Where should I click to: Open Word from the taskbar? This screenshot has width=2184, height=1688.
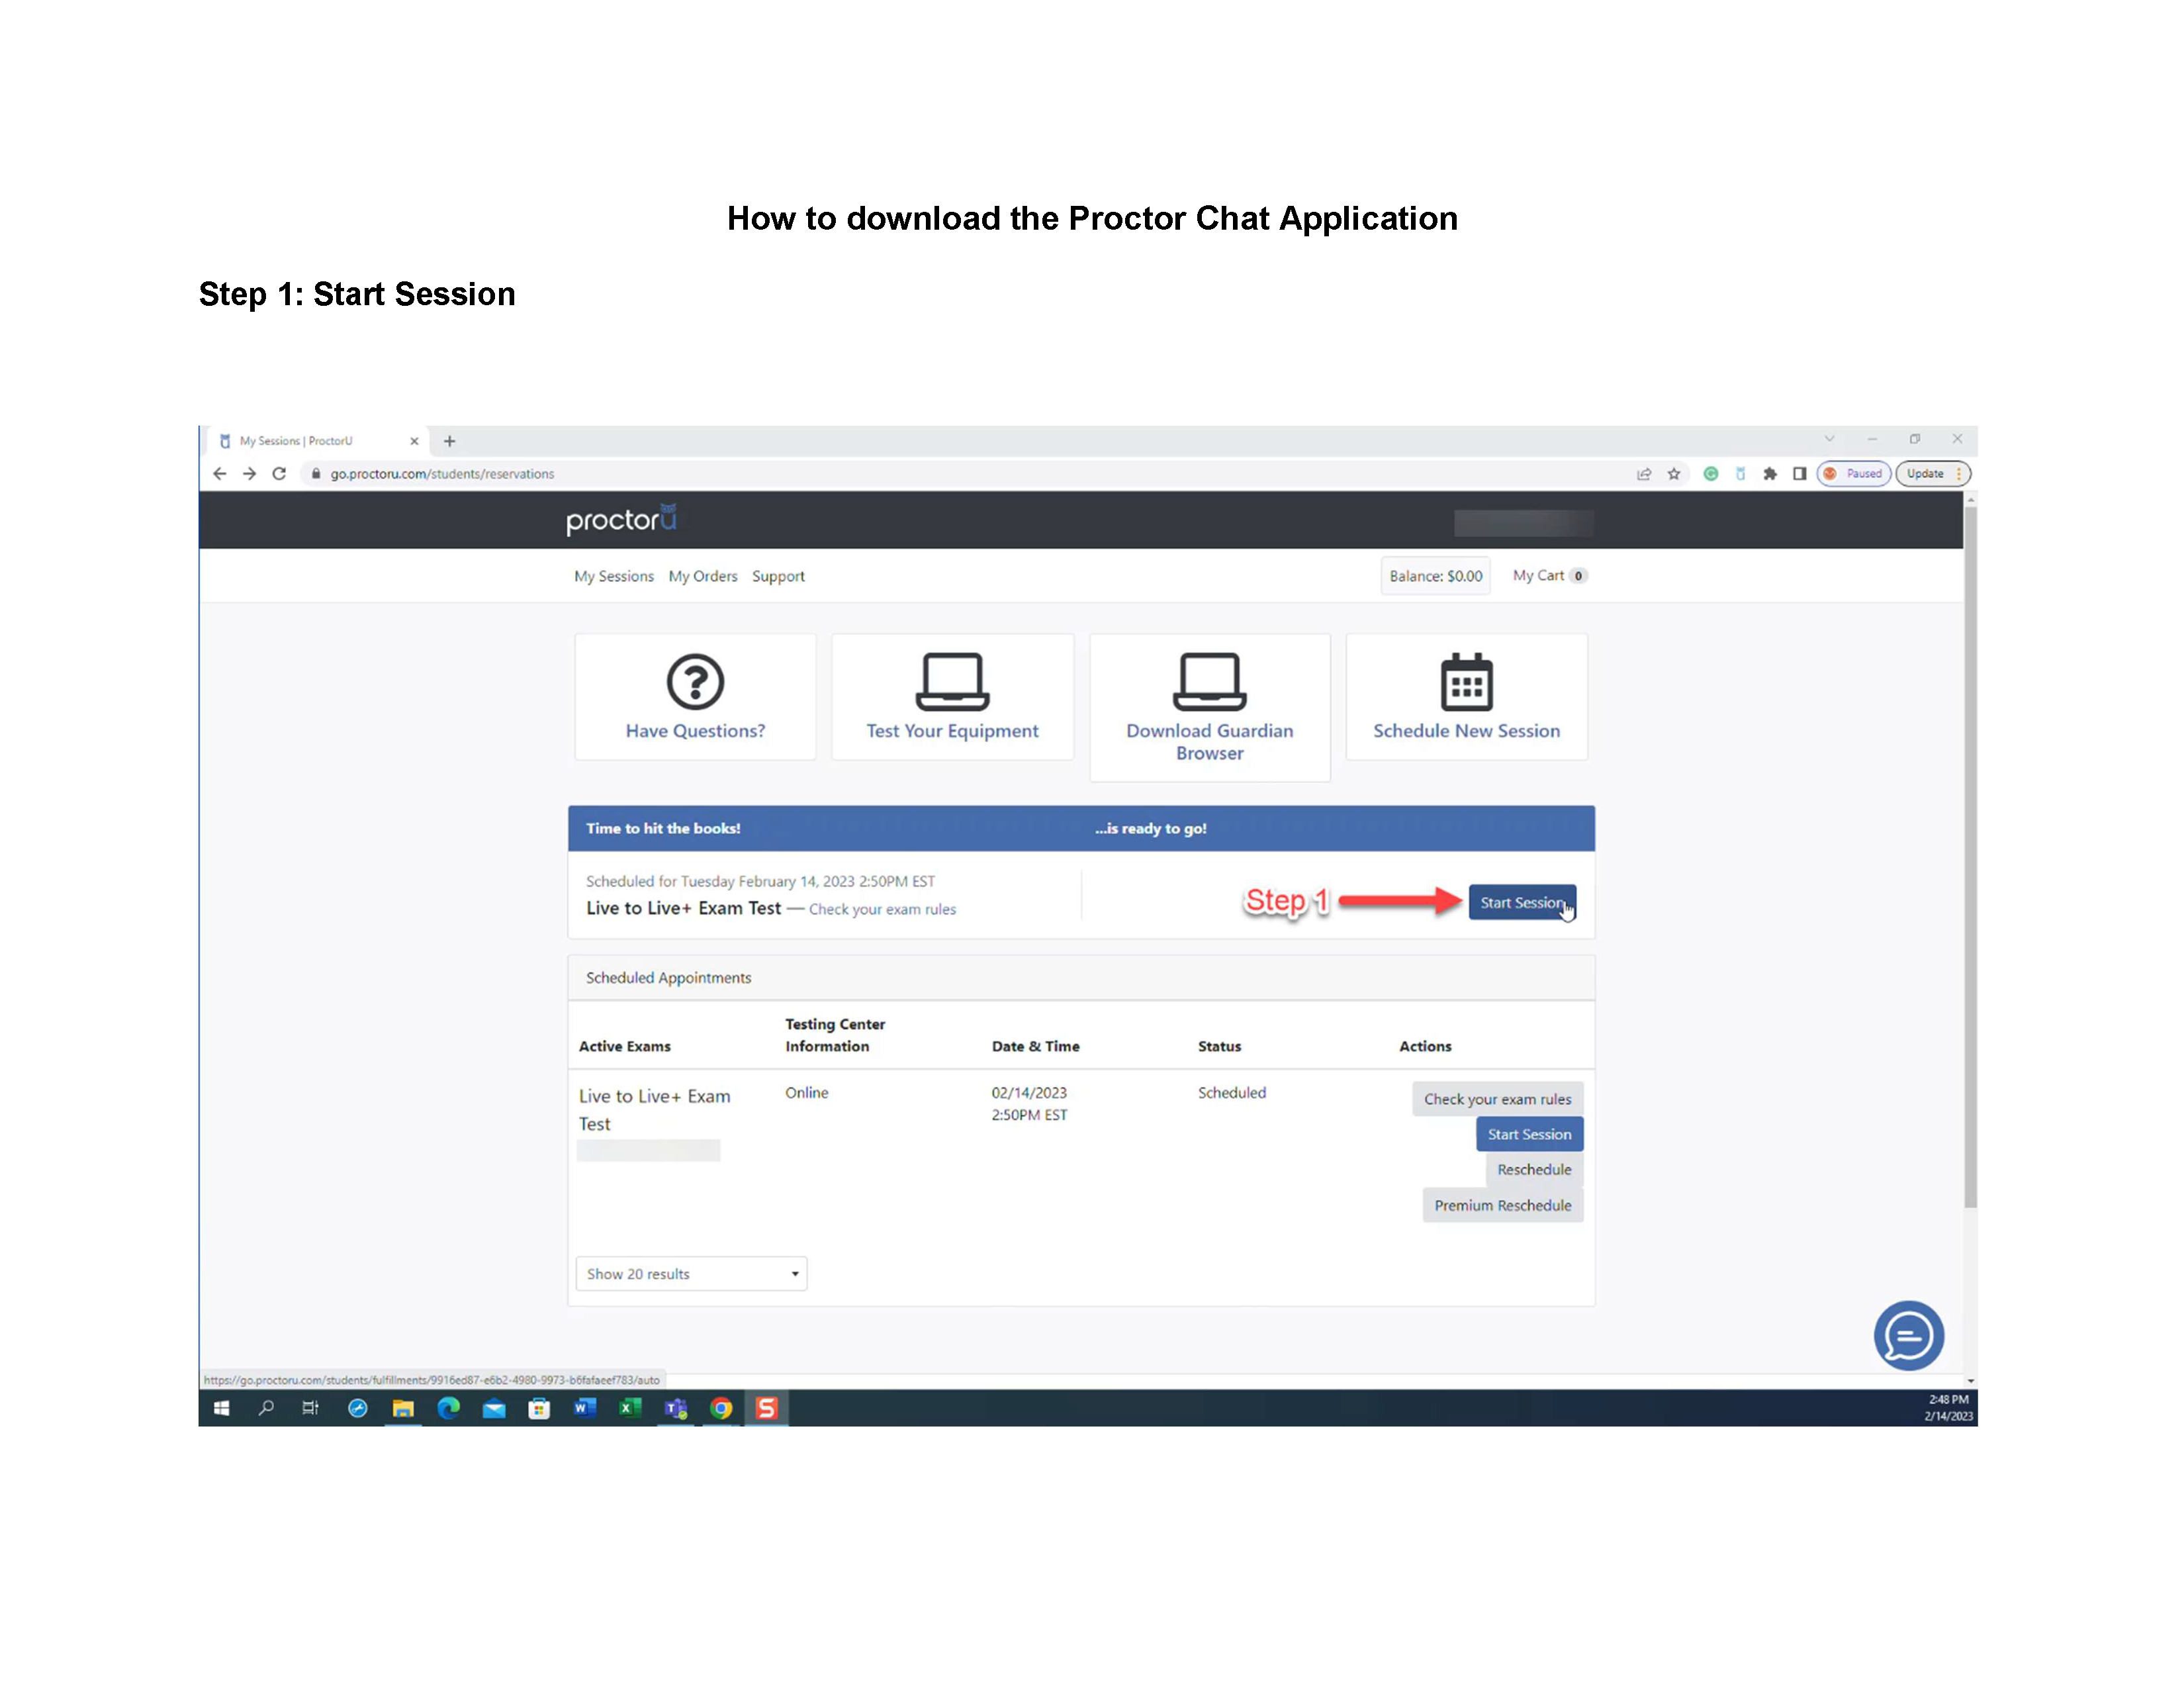[585, 1408]
